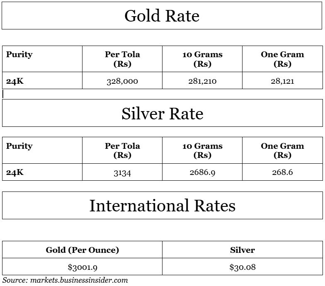
Task: Click international silver price $30.08
Action: [x=243, y=267]
